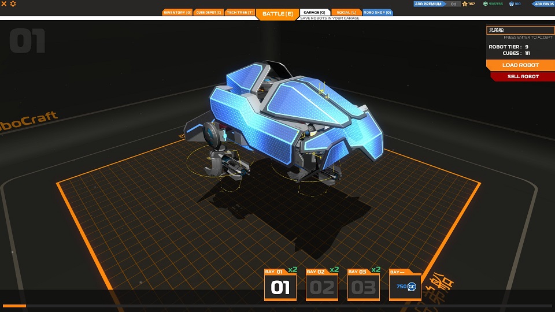Select the Garage [G] tab
This screenshot has width=555, height=312.
(x=314, y=12)
